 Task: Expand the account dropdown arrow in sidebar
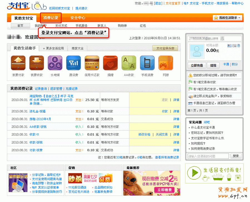(x=222, y=38)
